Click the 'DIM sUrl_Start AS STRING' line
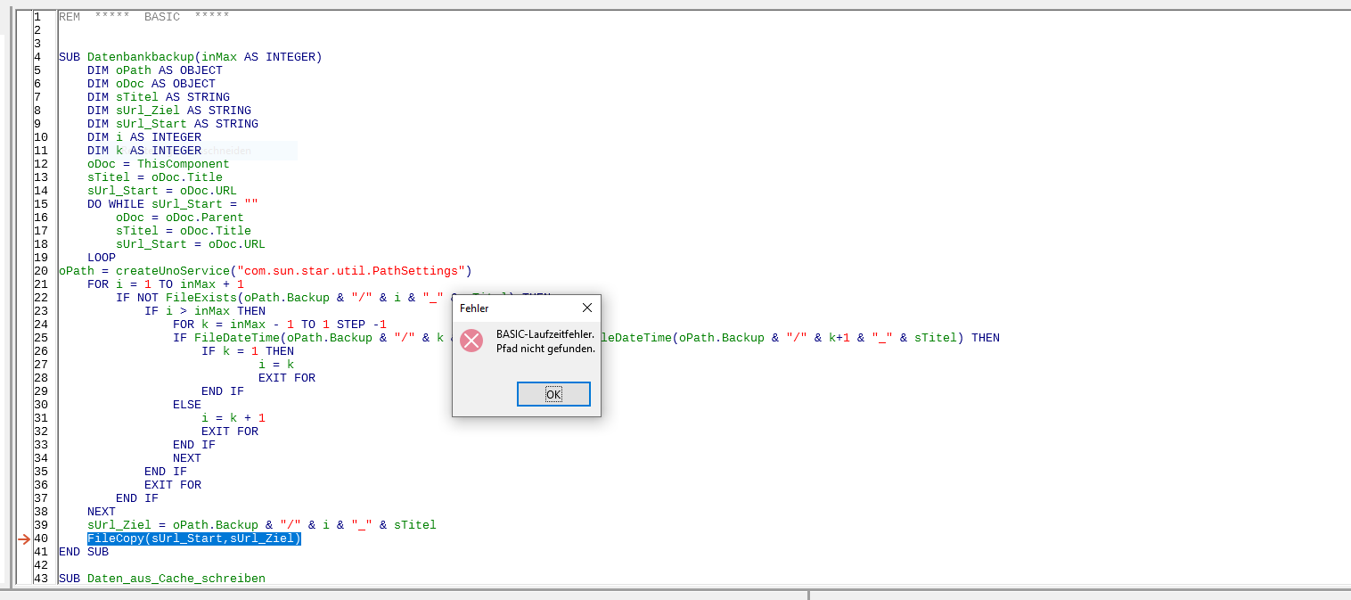1351x600 pixels. click(173, 124)
